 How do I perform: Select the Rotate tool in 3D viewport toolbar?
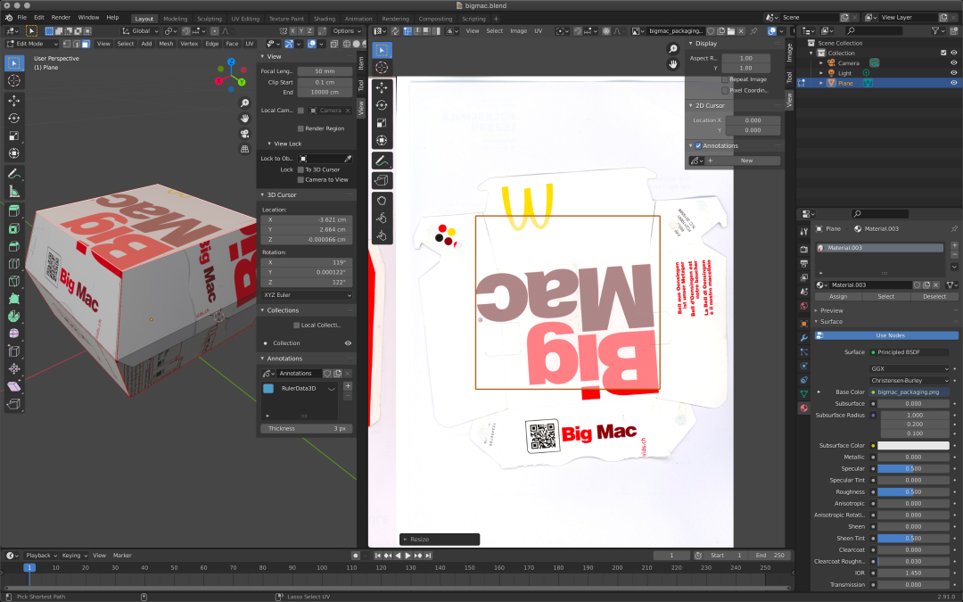(x=14, y=118)
